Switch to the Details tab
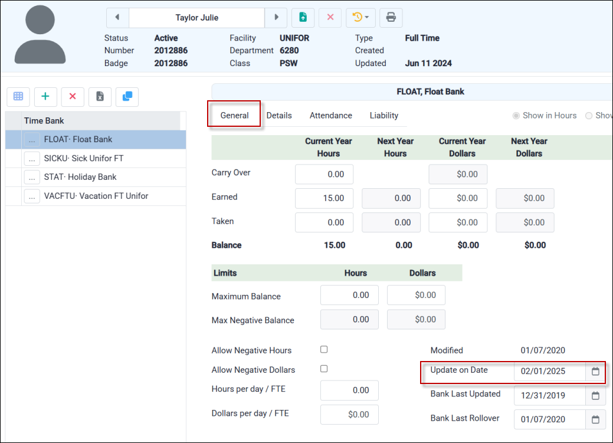 tap(279, 116)
